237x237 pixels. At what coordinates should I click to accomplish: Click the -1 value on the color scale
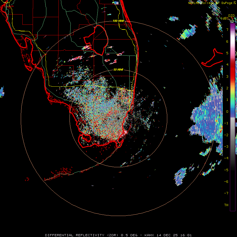226,123
